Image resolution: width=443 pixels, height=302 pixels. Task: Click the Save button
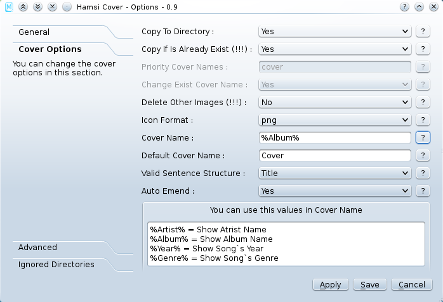pos(370,285)
